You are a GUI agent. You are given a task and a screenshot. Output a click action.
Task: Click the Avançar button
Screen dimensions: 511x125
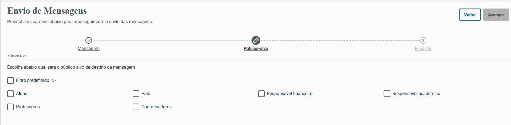tap(496, 15)
